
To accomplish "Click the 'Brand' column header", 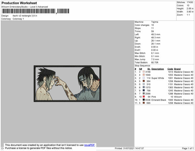I will coord(177,69).
